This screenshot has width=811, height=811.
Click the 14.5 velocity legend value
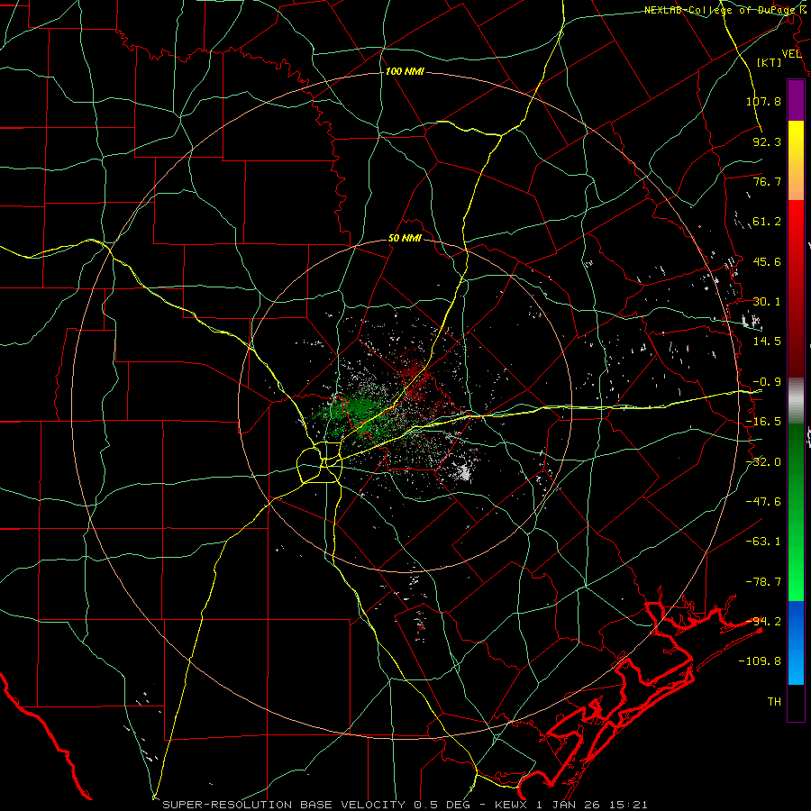[x=767, y=342]
